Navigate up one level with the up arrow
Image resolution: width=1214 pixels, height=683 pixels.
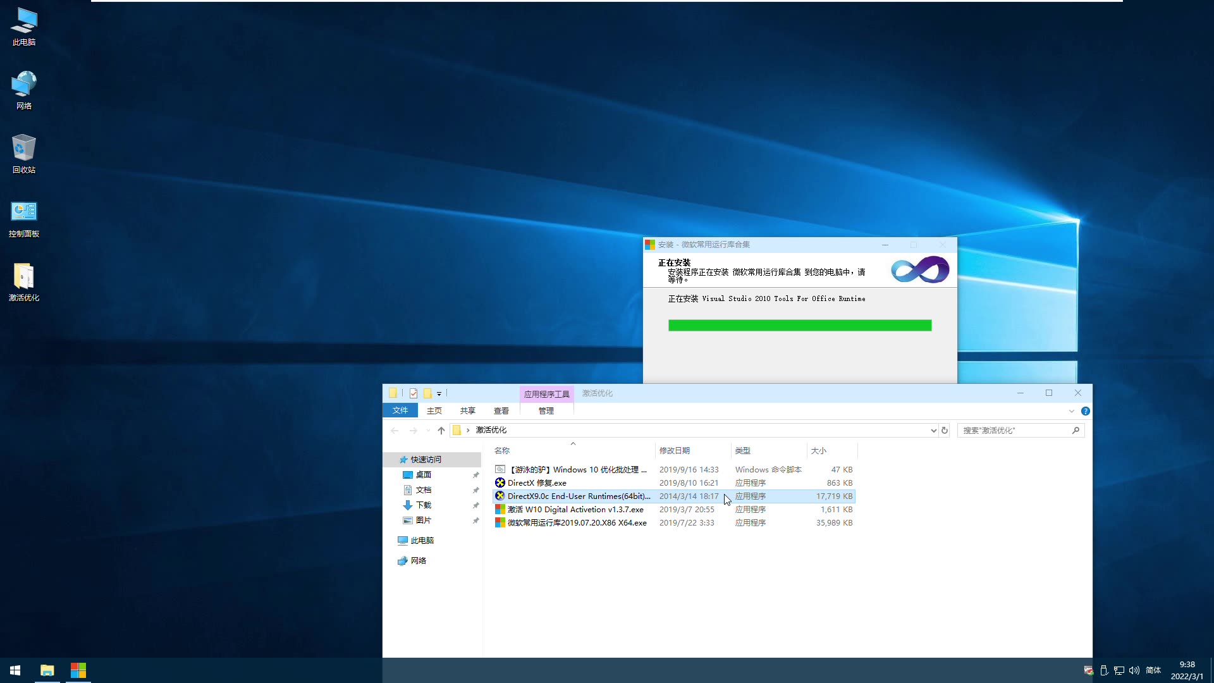click(x=441, y=430)
